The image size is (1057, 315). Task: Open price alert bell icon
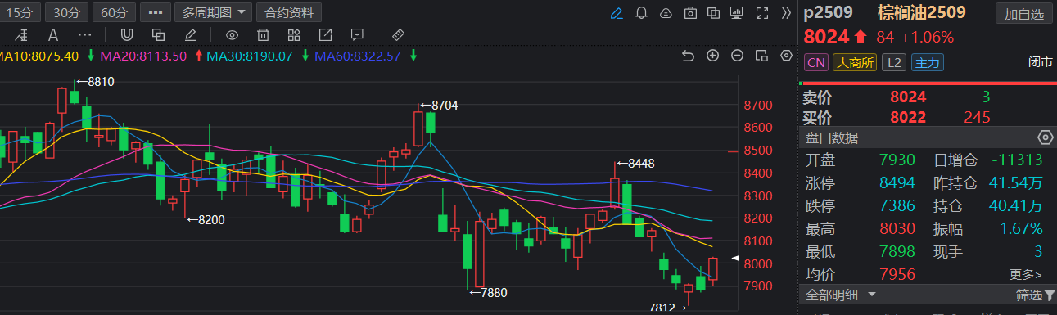tap(641, 13)
